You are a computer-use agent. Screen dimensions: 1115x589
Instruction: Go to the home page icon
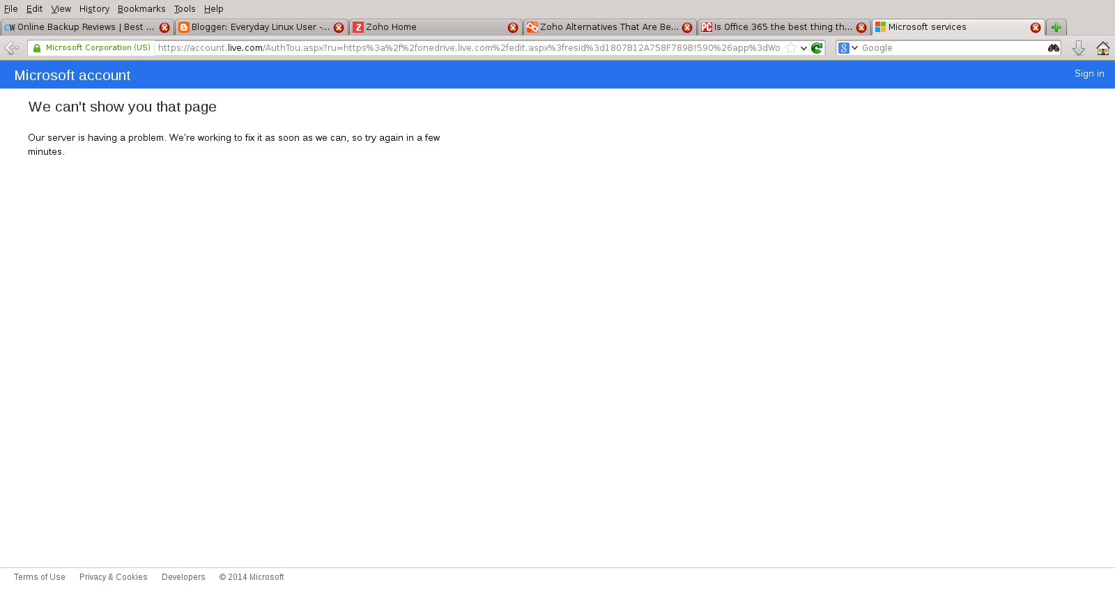(1102, 48)
